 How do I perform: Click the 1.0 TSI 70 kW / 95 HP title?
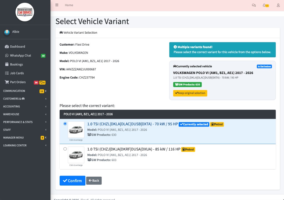[x=132, y=124]
